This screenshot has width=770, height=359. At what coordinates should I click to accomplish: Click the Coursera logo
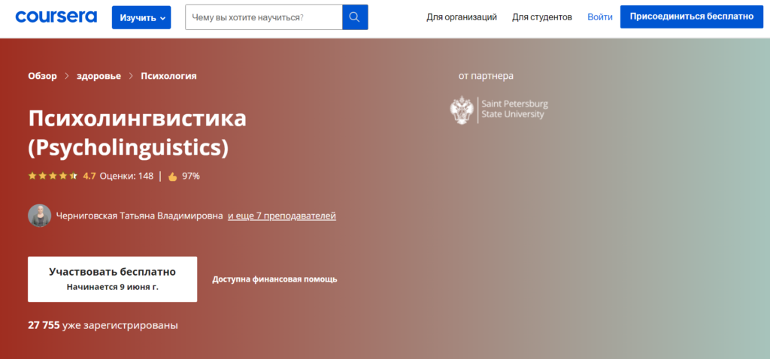click(x=56, y=17)
